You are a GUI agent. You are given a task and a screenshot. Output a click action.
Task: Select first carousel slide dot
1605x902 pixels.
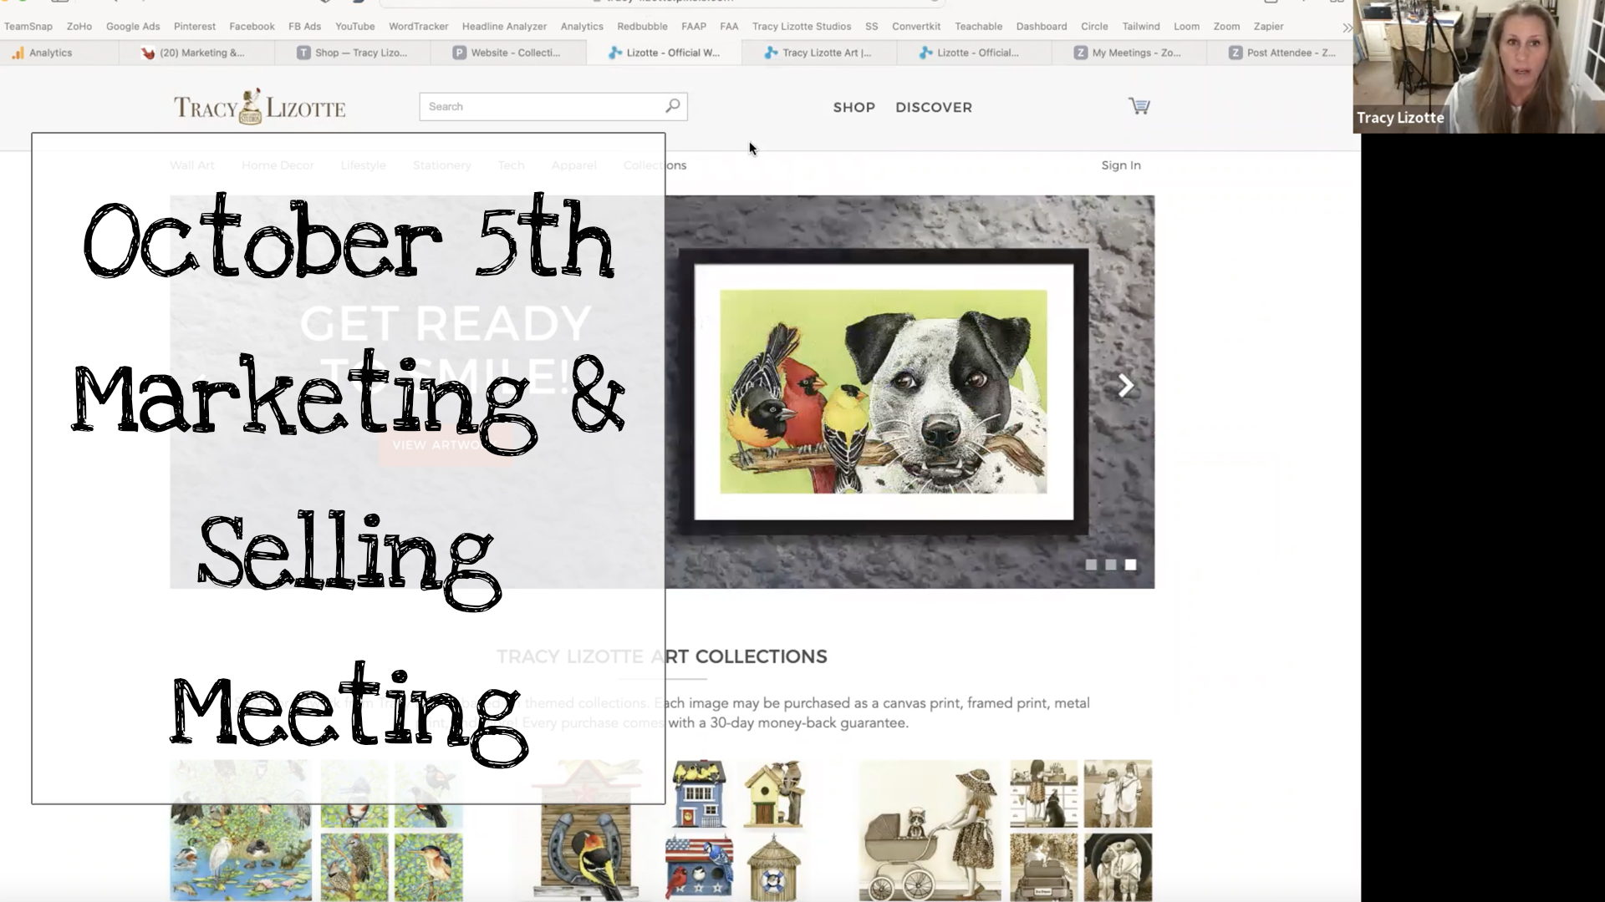(x=1091, y=565)
